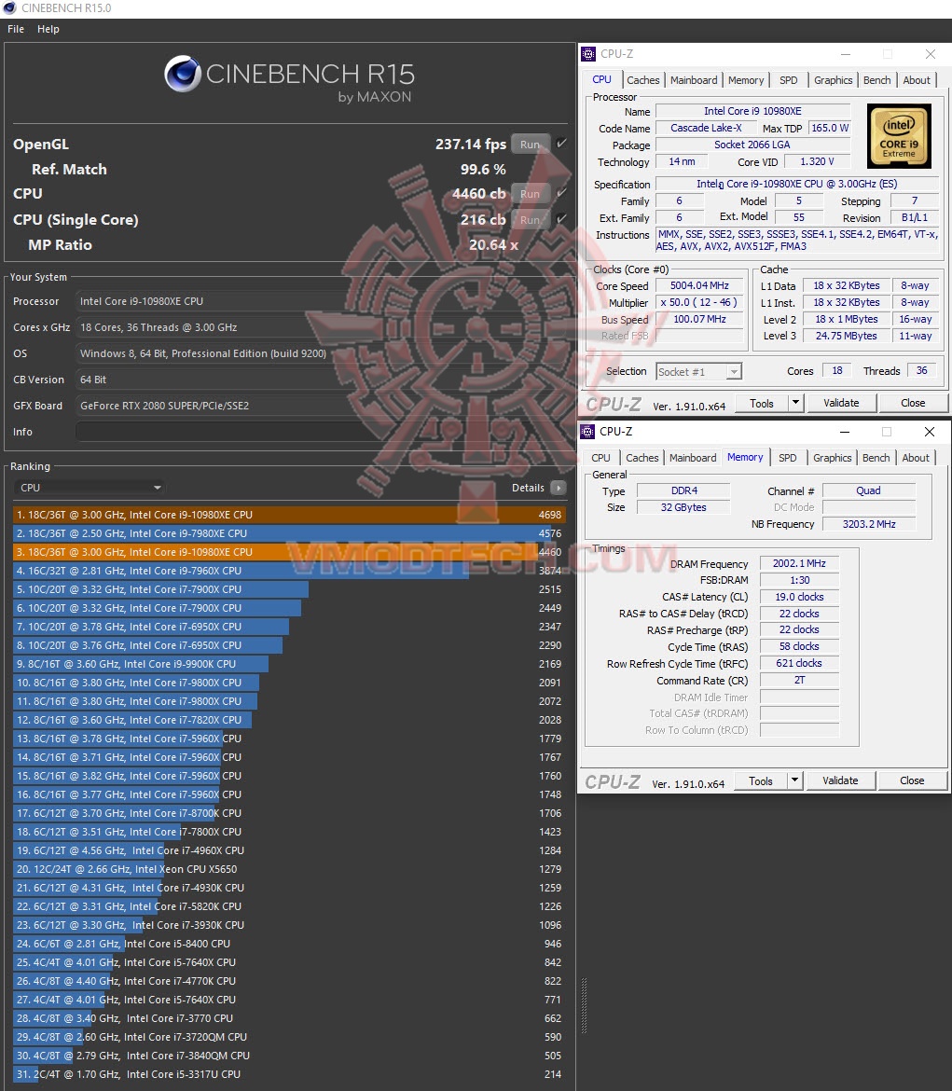
Task: Run the CPU Single Core benchmark
Action: (531, 219)
